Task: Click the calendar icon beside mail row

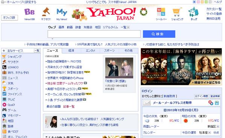Action: (x=217, y=103)
